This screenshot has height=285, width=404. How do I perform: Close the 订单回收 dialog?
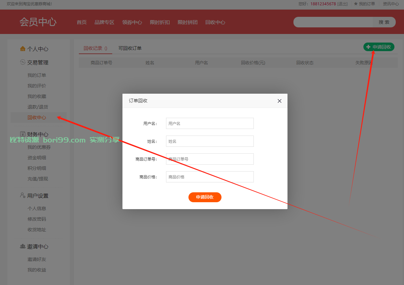coord(280,101)
